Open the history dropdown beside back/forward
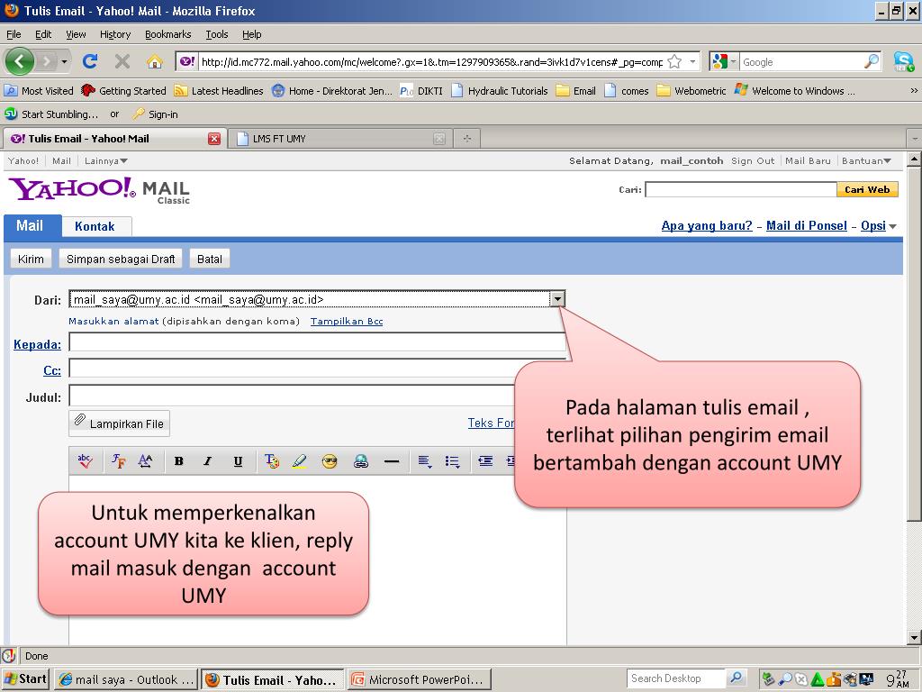Image resolution: width=922 pixels, height=692 pixels. (64, 61)
